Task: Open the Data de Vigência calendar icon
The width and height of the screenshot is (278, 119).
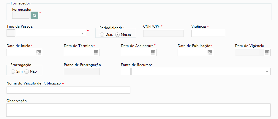Action: point(267,52)
